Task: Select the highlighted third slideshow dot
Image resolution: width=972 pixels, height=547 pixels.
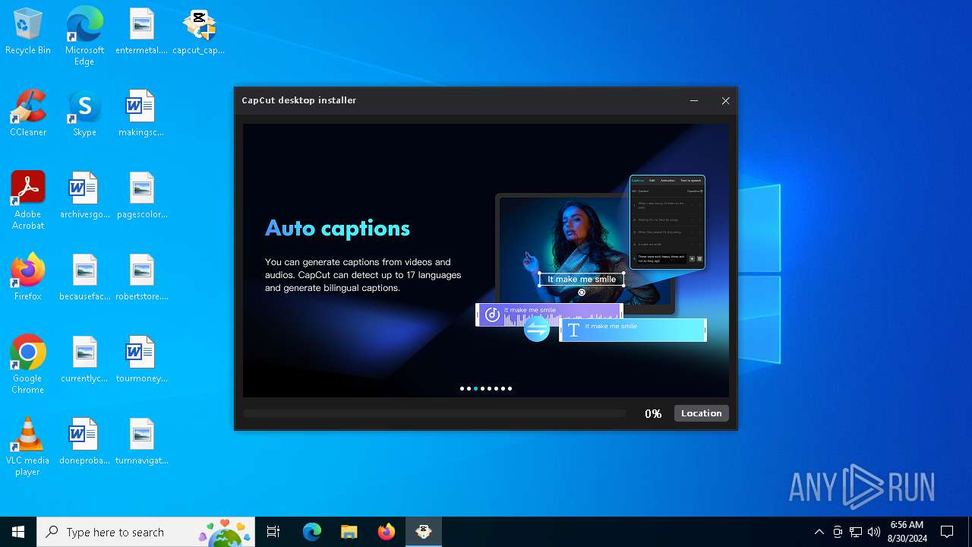Action: tap(475, 388)
